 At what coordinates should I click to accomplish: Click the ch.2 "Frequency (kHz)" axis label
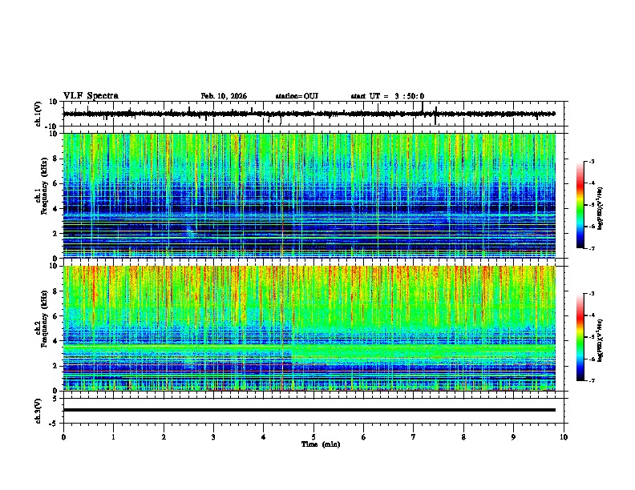[43, 319]
